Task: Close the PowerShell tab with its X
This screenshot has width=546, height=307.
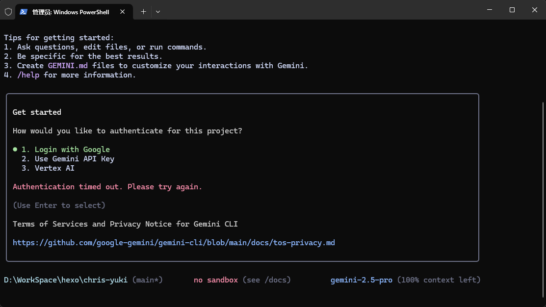Action: tap(122, 11)
